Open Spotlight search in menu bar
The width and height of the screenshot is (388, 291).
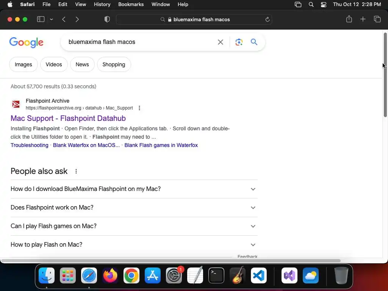click(311, 5)
